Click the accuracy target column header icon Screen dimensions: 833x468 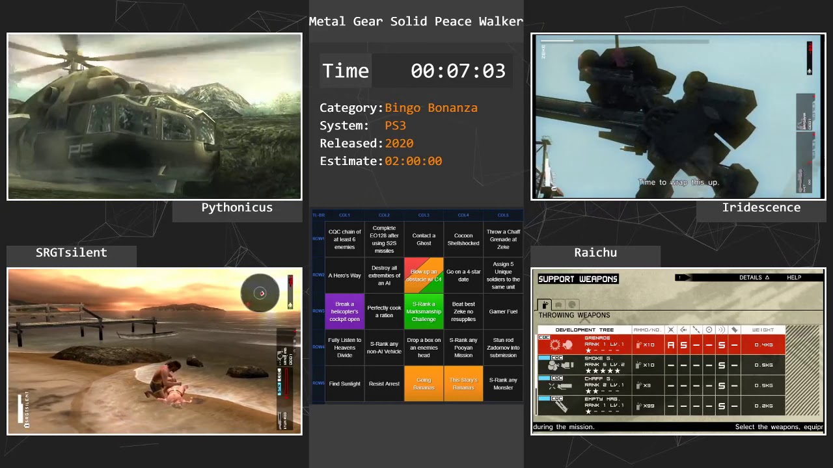pos(709,330)
